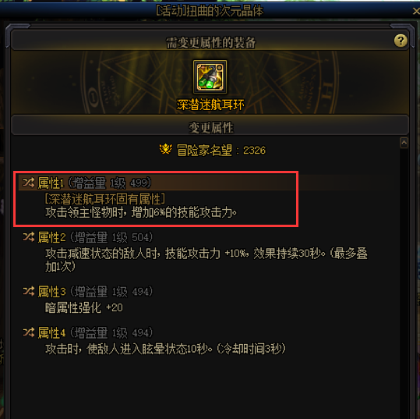Click the 冒险家名望 emblem icon
420x419 pixels.
165,149
